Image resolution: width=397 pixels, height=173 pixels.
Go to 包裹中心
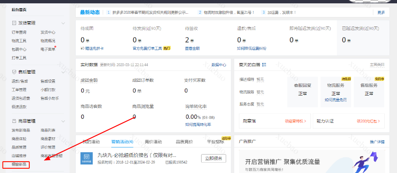click(19, 49)
